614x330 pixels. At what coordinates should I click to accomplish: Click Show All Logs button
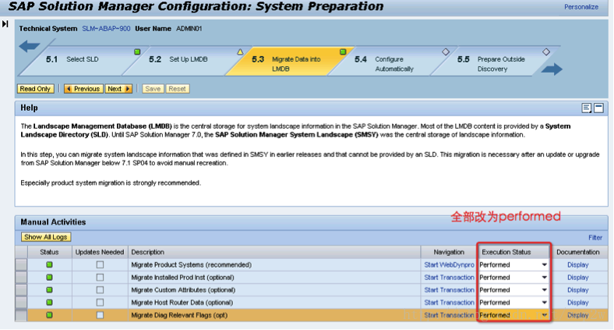46,237
